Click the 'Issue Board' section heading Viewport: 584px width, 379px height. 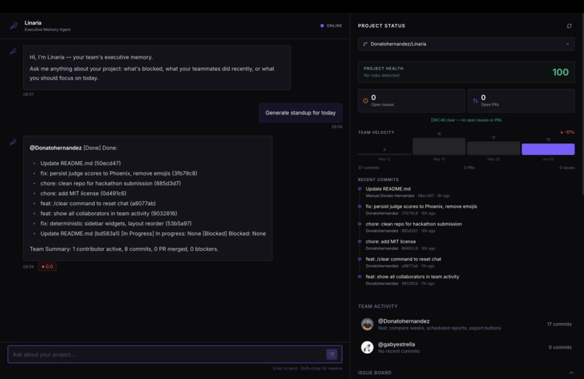[375, 372]
